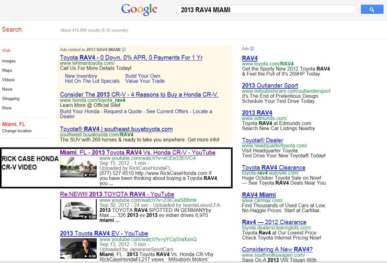The image size is (387, 263).
Task: Click the Miami, FL location label
Action: pos(14,124)
